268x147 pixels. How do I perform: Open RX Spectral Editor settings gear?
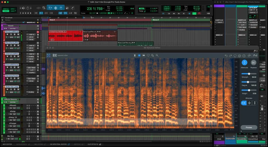click(239, 56)
